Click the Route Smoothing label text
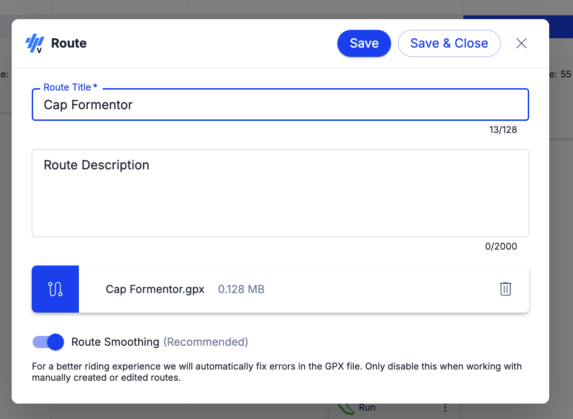 coord(115,342)
